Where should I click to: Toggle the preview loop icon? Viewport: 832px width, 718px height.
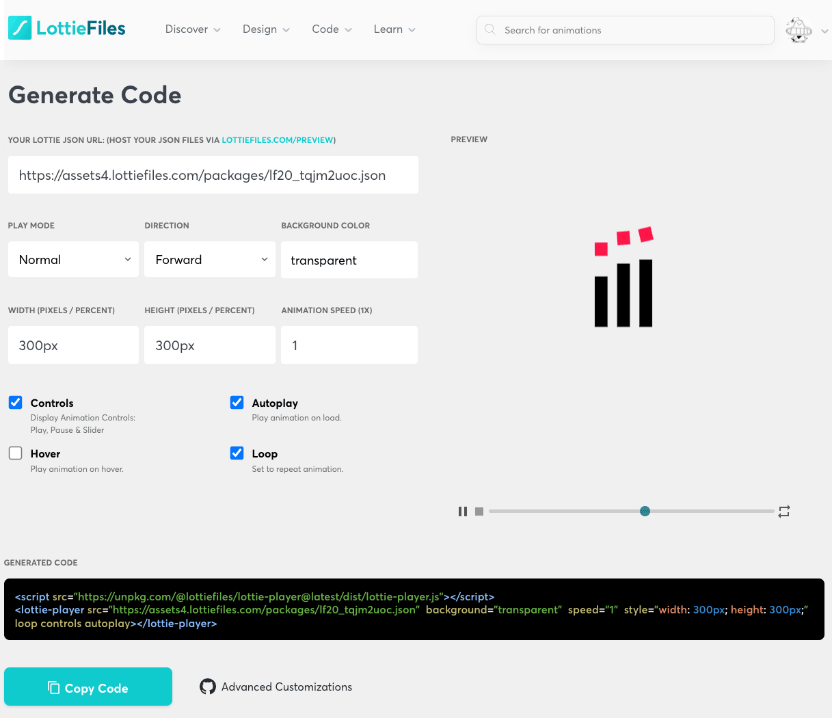click(784, 511)
